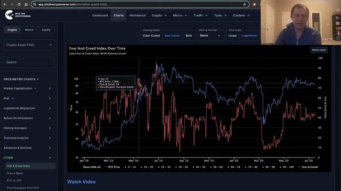This screenshot has height=191, width=341.
Task: Select Fear & Greed Index chart
Action: click(x=30, y=166)
